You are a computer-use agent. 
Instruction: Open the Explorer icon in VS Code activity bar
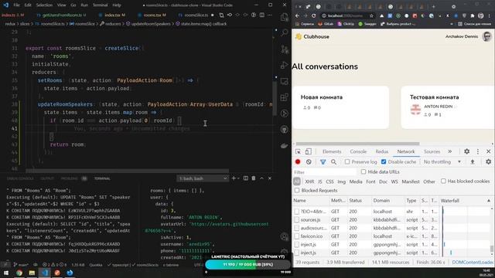[285, 17]
